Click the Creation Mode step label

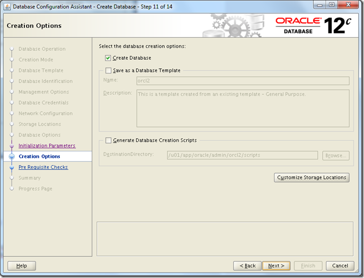35,60
